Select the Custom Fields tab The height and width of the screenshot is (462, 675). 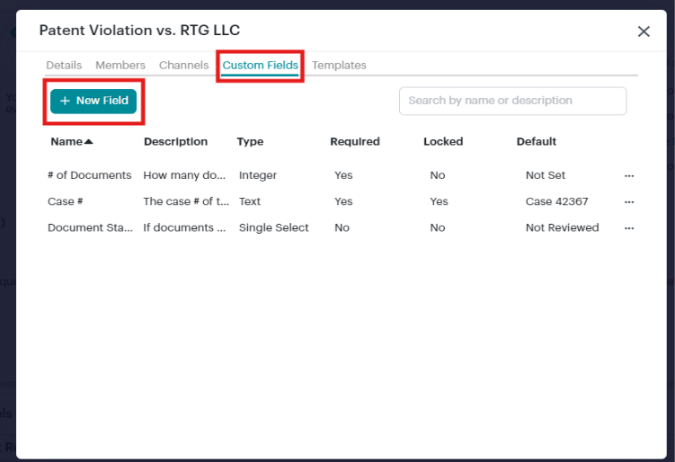[x=260, y=66]
